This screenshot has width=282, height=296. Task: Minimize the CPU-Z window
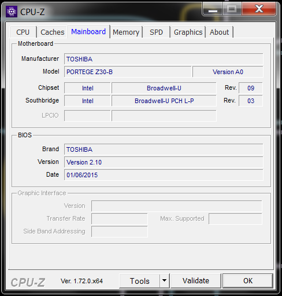213,9
